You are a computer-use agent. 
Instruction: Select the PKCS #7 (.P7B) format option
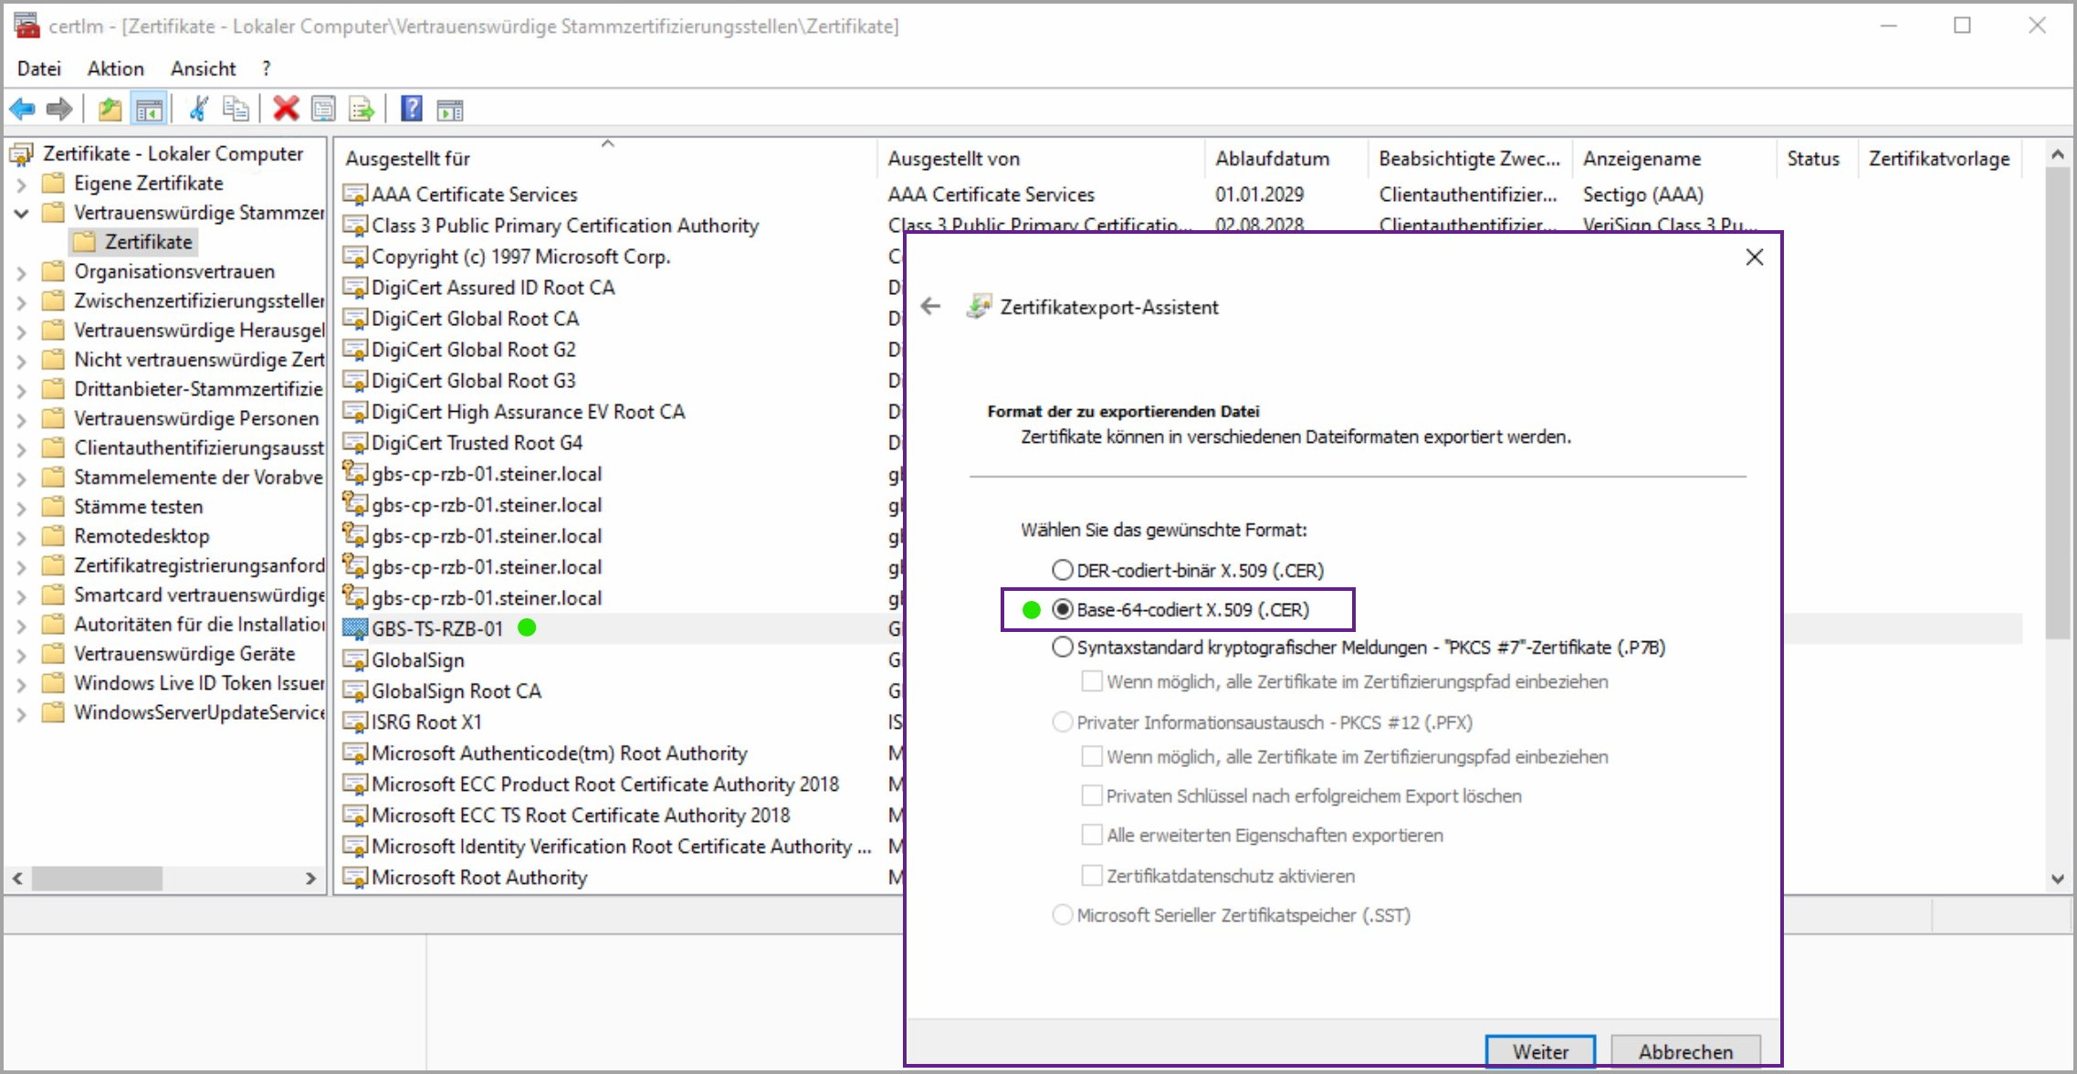pyautogui.click(x=1062, y=648)
